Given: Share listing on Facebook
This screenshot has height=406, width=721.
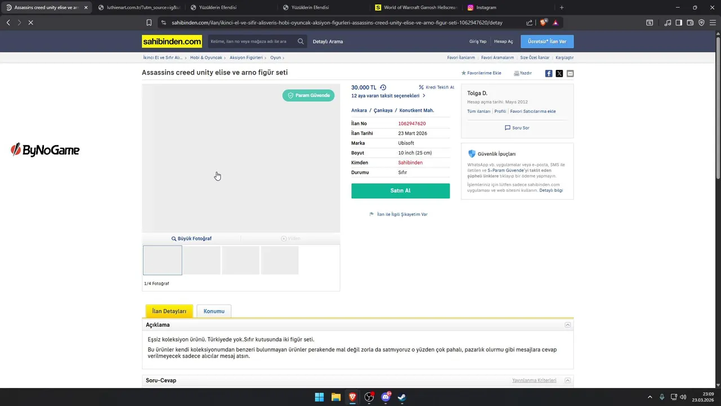Looking at the screenshot, I should [x=549, y=73].
